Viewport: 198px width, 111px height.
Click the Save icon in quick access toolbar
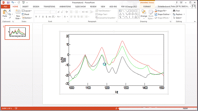[8, 2]
